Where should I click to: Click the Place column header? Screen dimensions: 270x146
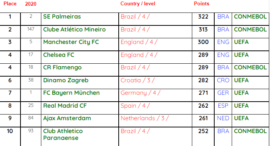pyautogui.click(x=10, y=4)
